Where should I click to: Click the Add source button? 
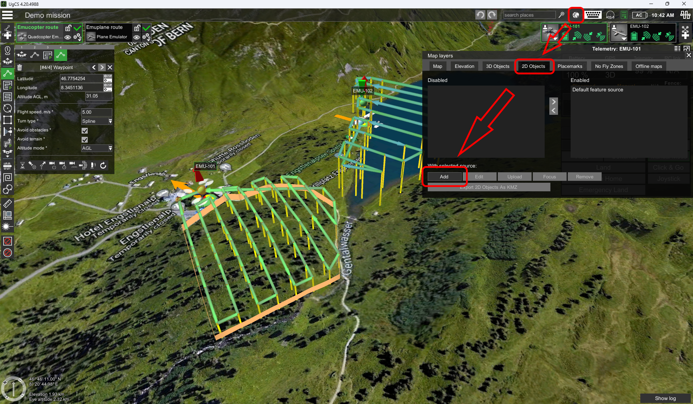point(444,177)
